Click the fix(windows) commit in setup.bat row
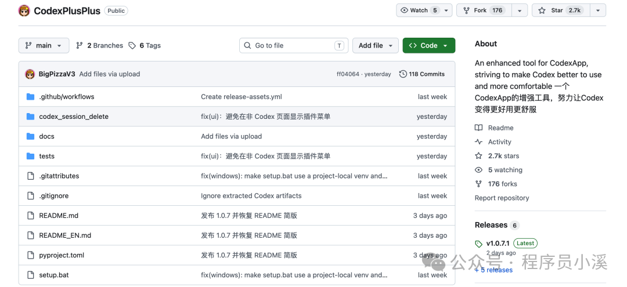627x287 pixels. point(294,275)
